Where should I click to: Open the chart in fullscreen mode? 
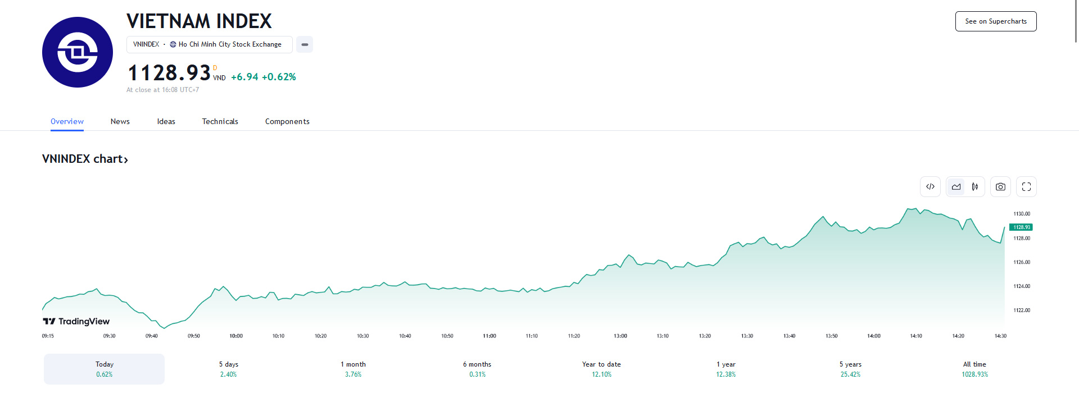[x=1026, y=187]
